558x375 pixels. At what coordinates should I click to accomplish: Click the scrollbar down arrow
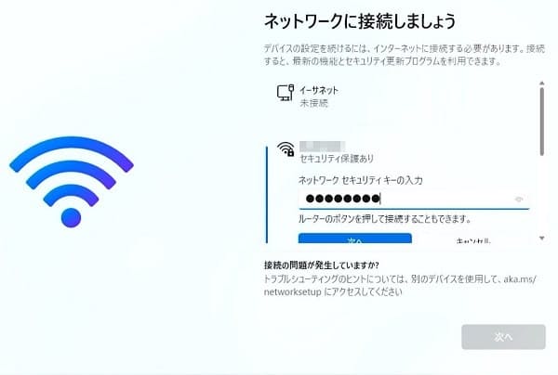click(x=541, y=238)
